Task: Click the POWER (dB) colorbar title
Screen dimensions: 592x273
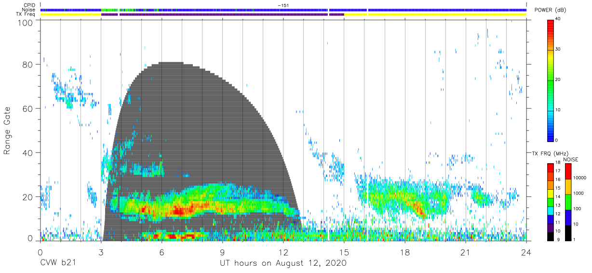Action: point(549,10)
